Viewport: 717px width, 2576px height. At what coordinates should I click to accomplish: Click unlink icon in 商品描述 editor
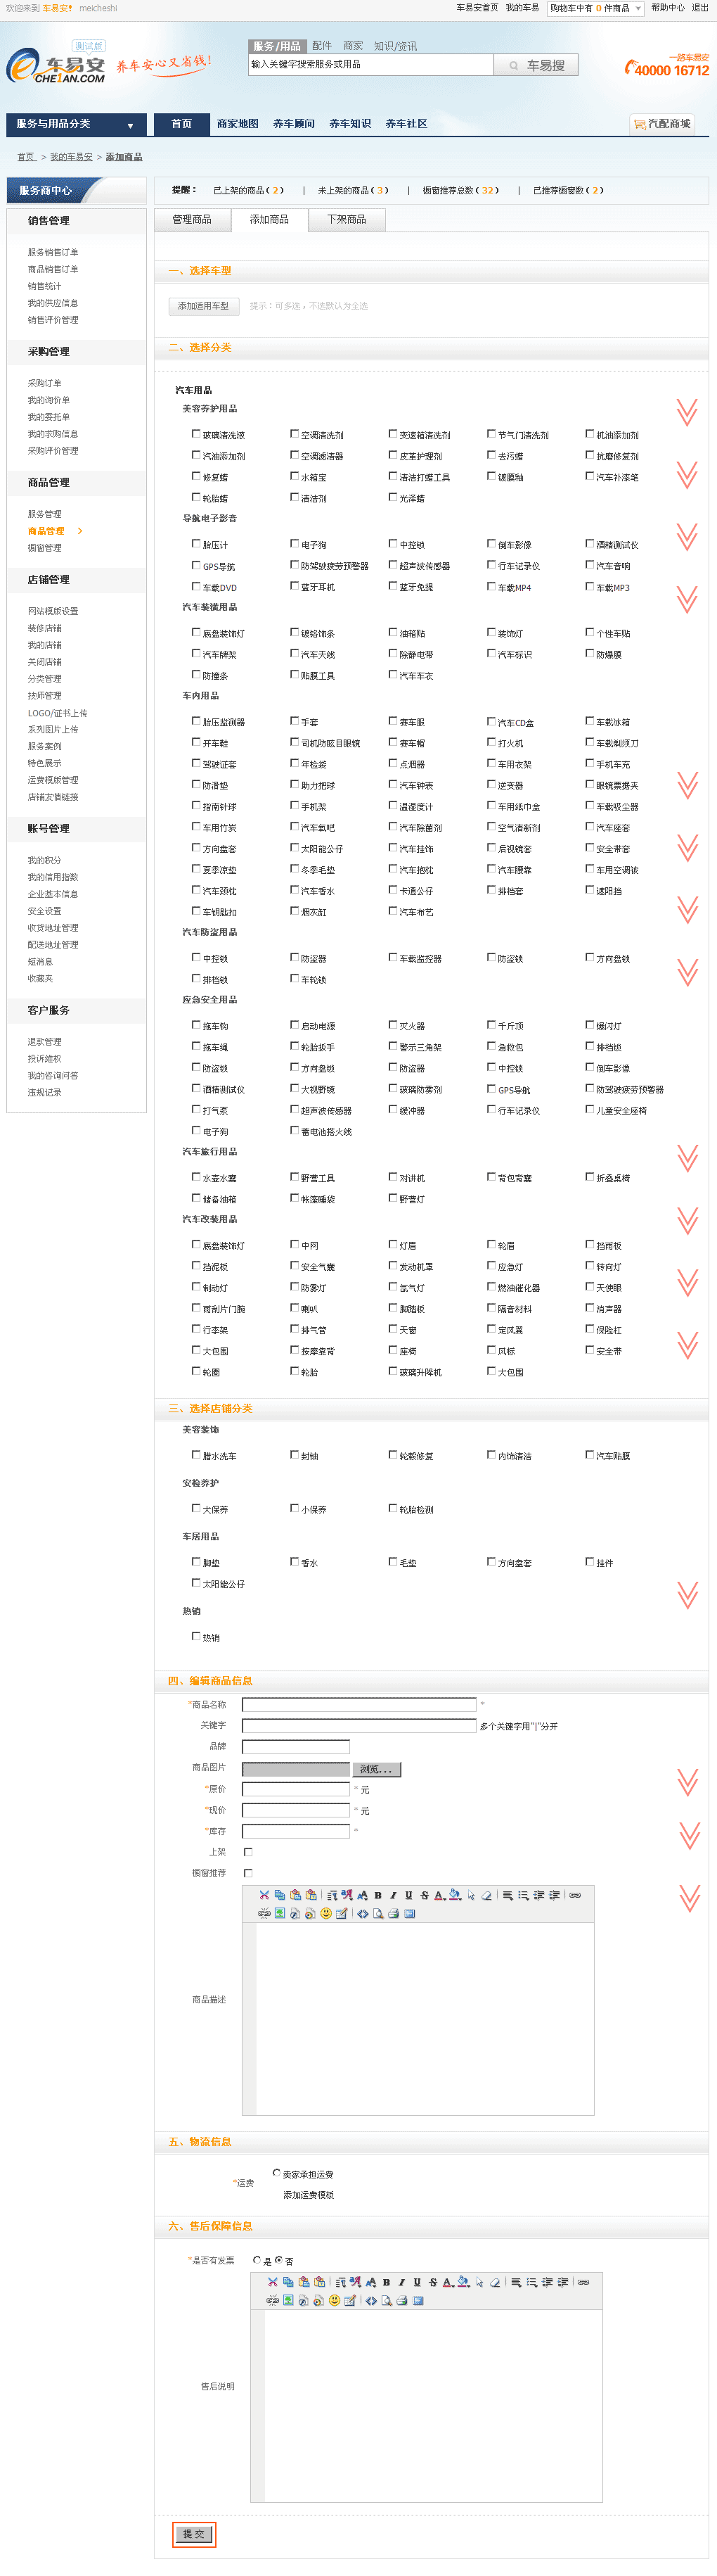[x=264, y=1913]
